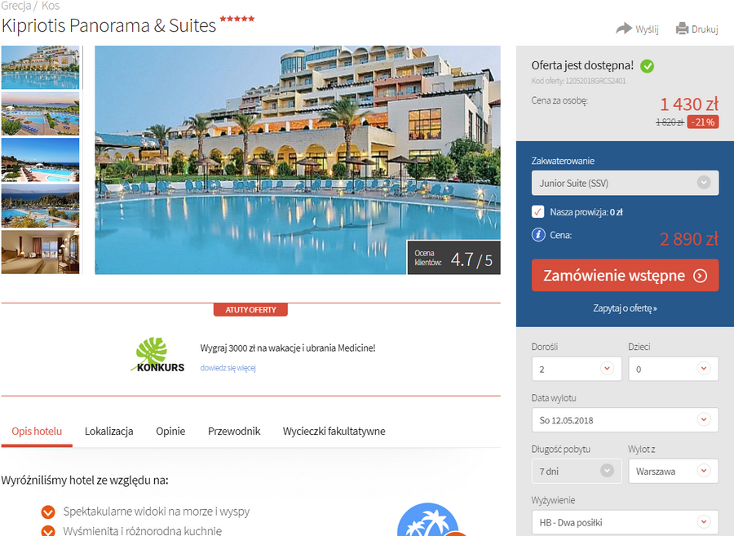This screenshot has width=734, height=536.
Task: Click the Kipriotis Panorama & Suites title
Action: point(108,25)
